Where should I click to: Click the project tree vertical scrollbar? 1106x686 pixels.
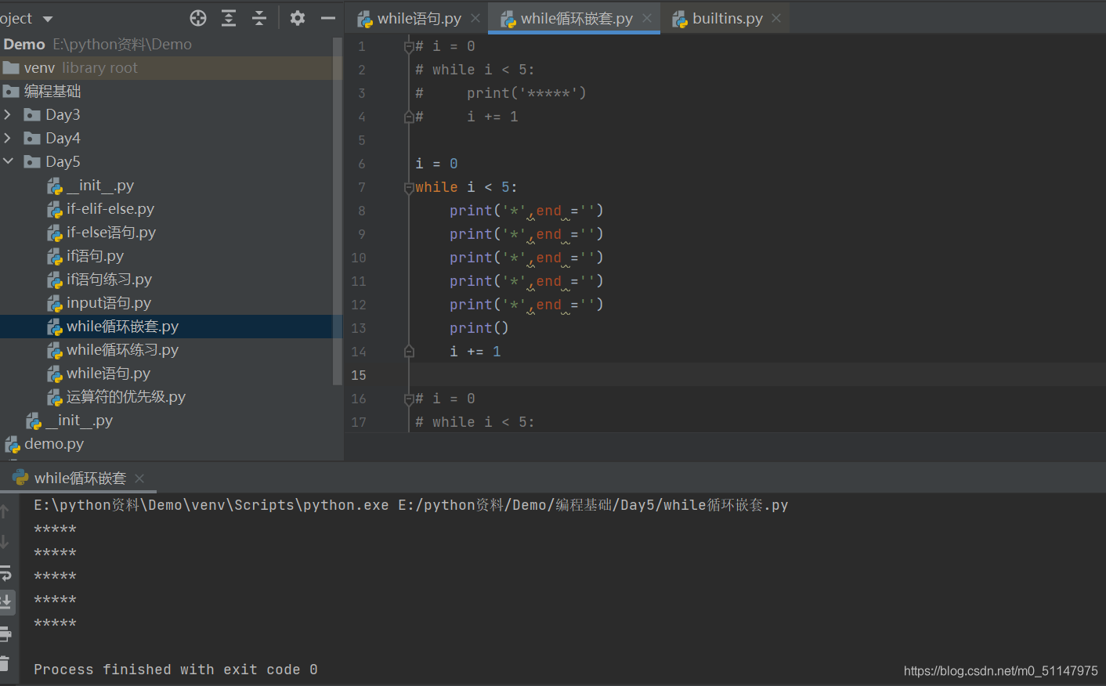[x=338, y=211]
